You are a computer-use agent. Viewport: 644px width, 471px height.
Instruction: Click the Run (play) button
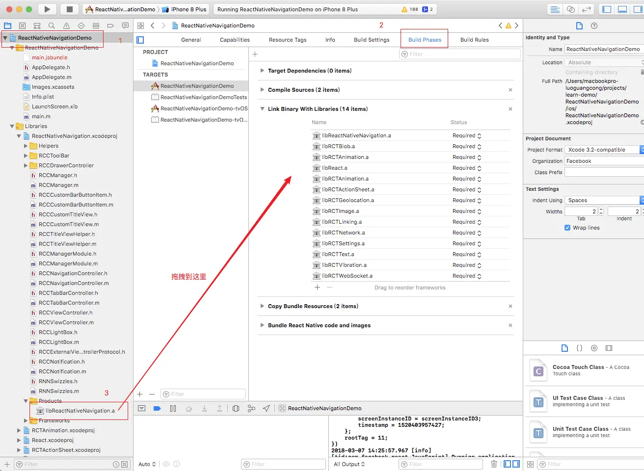coord(47,9)
